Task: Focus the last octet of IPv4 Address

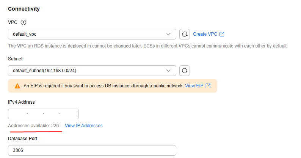Action: (69, 114)
